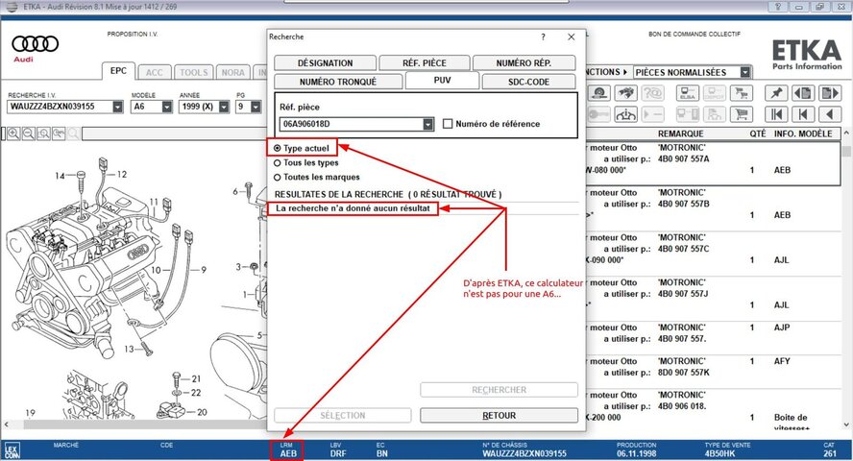Click the ELSA workstation icon

(x=687, y=94)
